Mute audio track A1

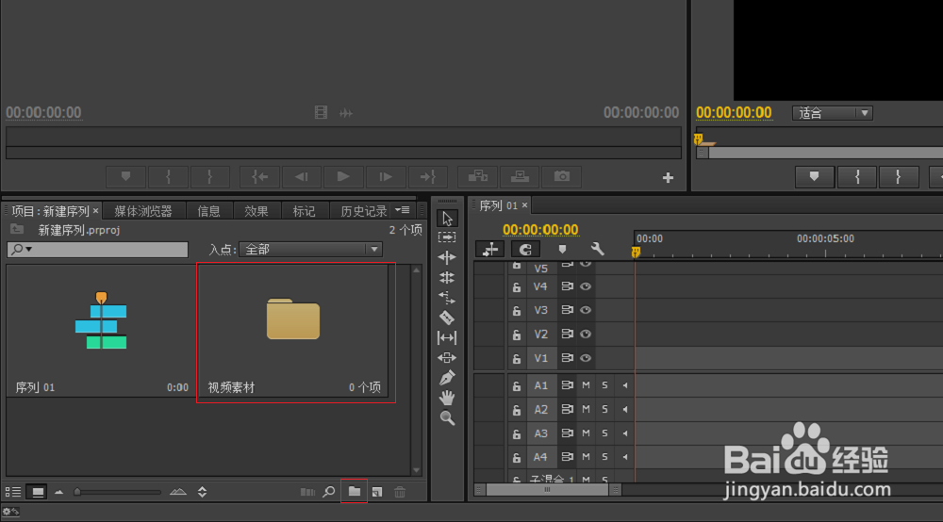tap(586, 385)
